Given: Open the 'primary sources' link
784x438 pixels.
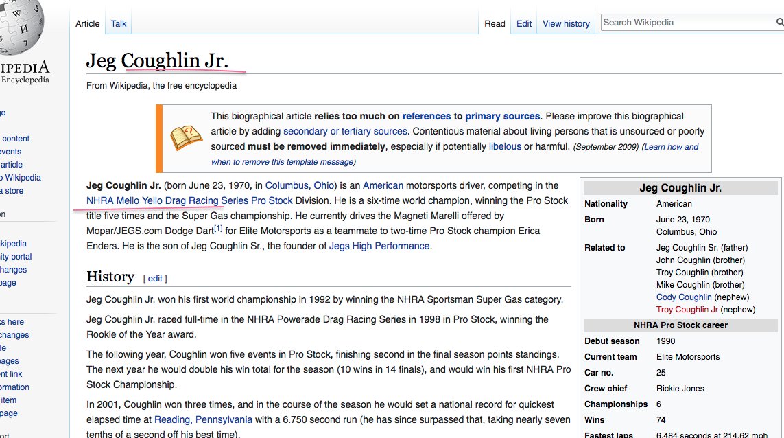Looking at the screenshot, I should pos(503,116).
